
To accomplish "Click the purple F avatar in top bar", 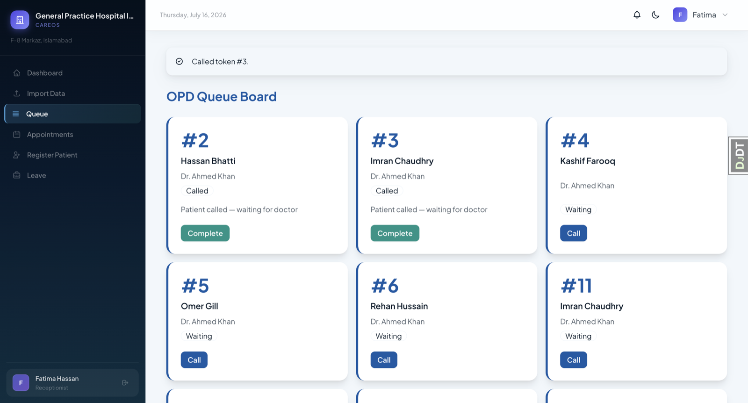I will tap(680, 15).
